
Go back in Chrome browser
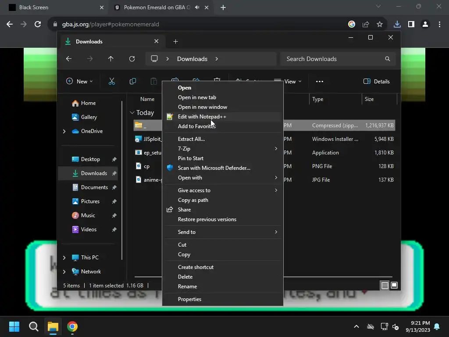[x=10, y=25]
